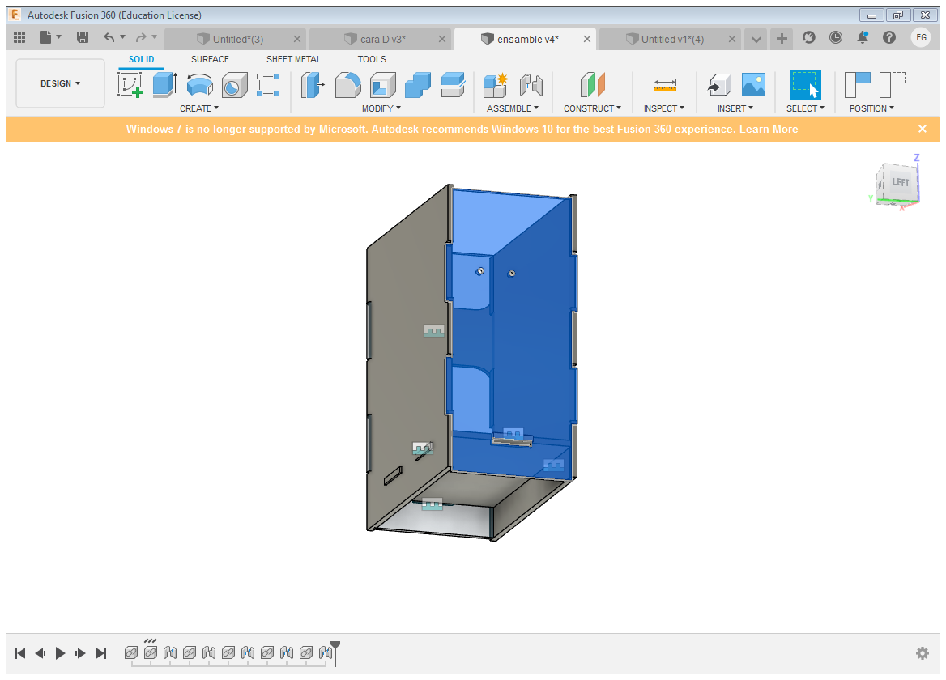
Task: Play the timeline
Action: (x=60, y=652)
